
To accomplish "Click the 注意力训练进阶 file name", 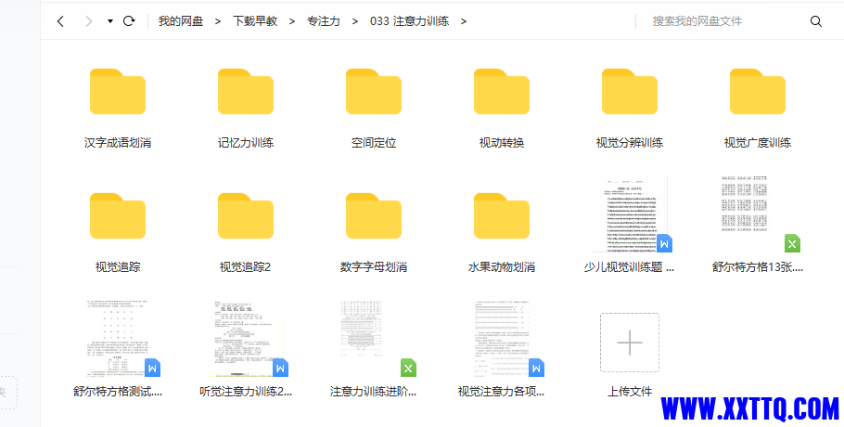I will point(374,392).
